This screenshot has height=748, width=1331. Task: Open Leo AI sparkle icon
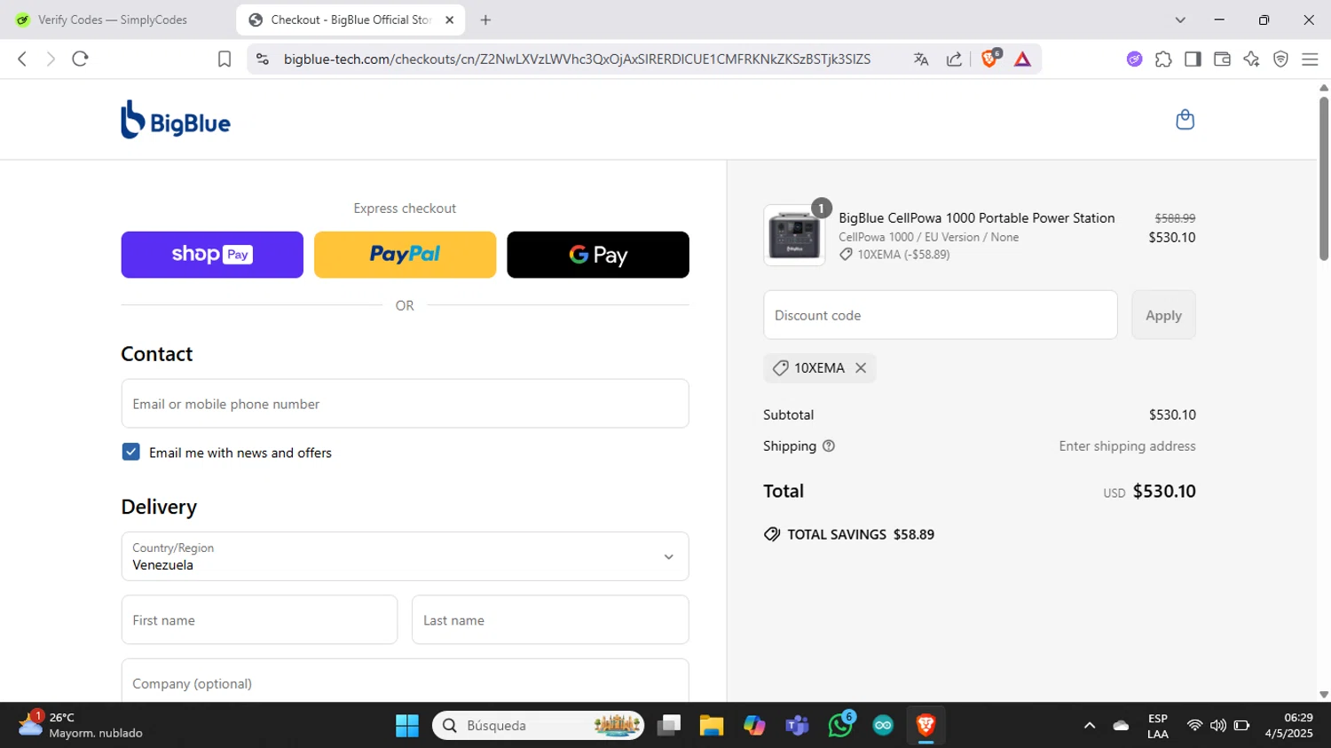point(1251,59)
